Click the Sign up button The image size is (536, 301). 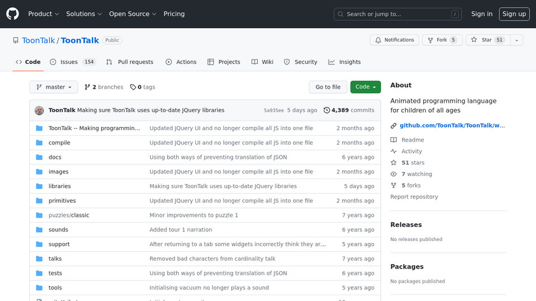(514, 14)
